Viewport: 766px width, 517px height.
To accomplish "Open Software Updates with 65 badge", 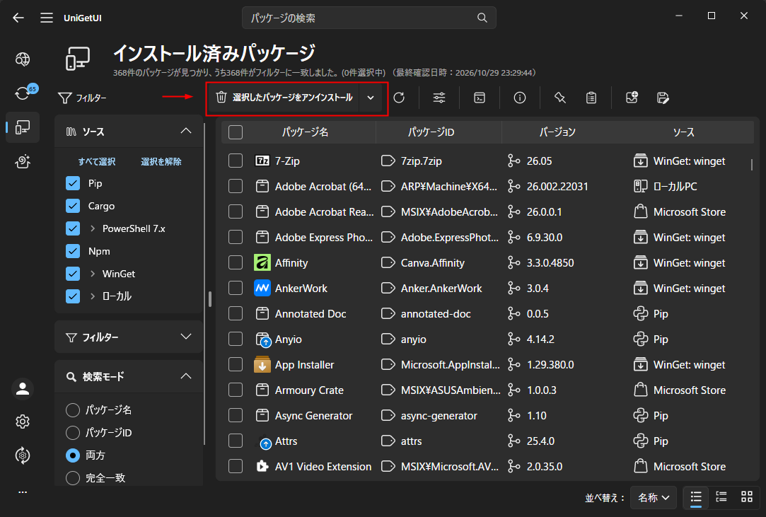I will point(23,93).
